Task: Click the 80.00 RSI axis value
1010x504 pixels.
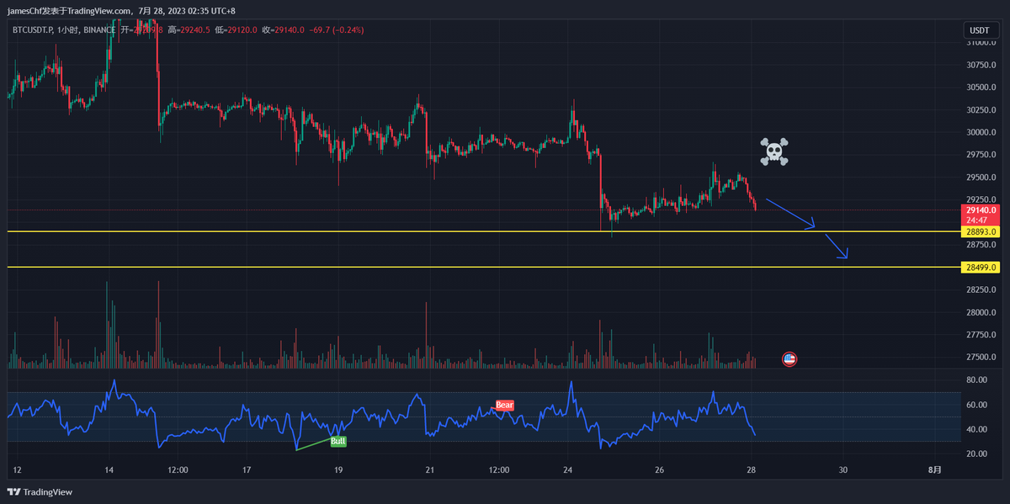Action: [x=976, y=380]
